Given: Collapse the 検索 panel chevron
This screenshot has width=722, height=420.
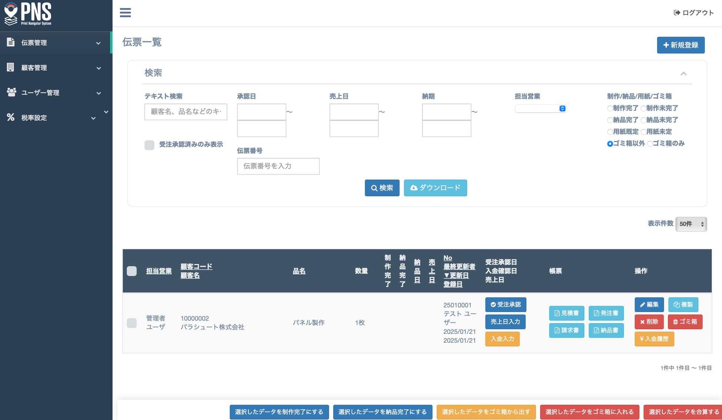Looking at the screenshot, I should tap(683, 74).
